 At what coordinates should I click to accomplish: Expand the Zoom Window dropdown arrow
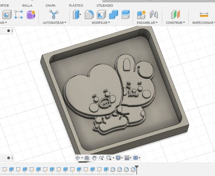[113, 158]
